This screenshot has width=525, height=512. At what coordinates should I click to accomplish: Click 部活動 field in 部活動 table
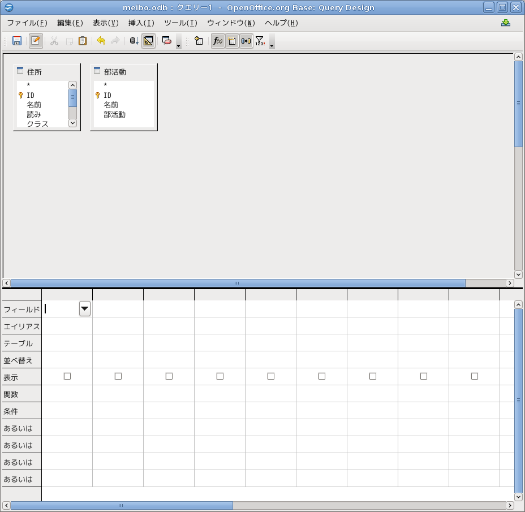pyautogui.click(x=114, y=114)
